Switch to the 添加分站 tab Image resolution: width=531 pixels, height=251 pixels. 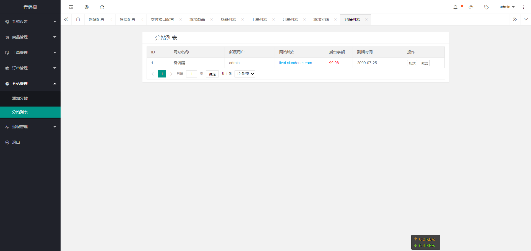click(321, 19)
